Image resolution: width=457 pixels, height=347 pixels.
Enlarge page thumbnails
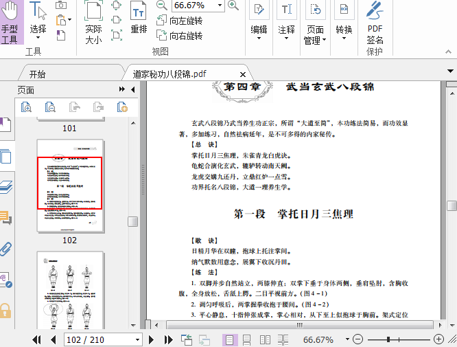[26, 107]
